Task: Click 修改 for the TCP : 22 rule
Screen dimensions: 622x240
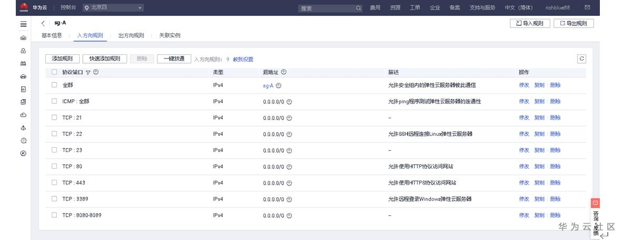Action: click(524, 134)
